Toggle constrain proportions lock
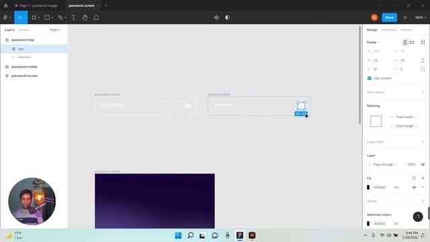The width and height of the screenshot is (430, 242). coord(423,61)
